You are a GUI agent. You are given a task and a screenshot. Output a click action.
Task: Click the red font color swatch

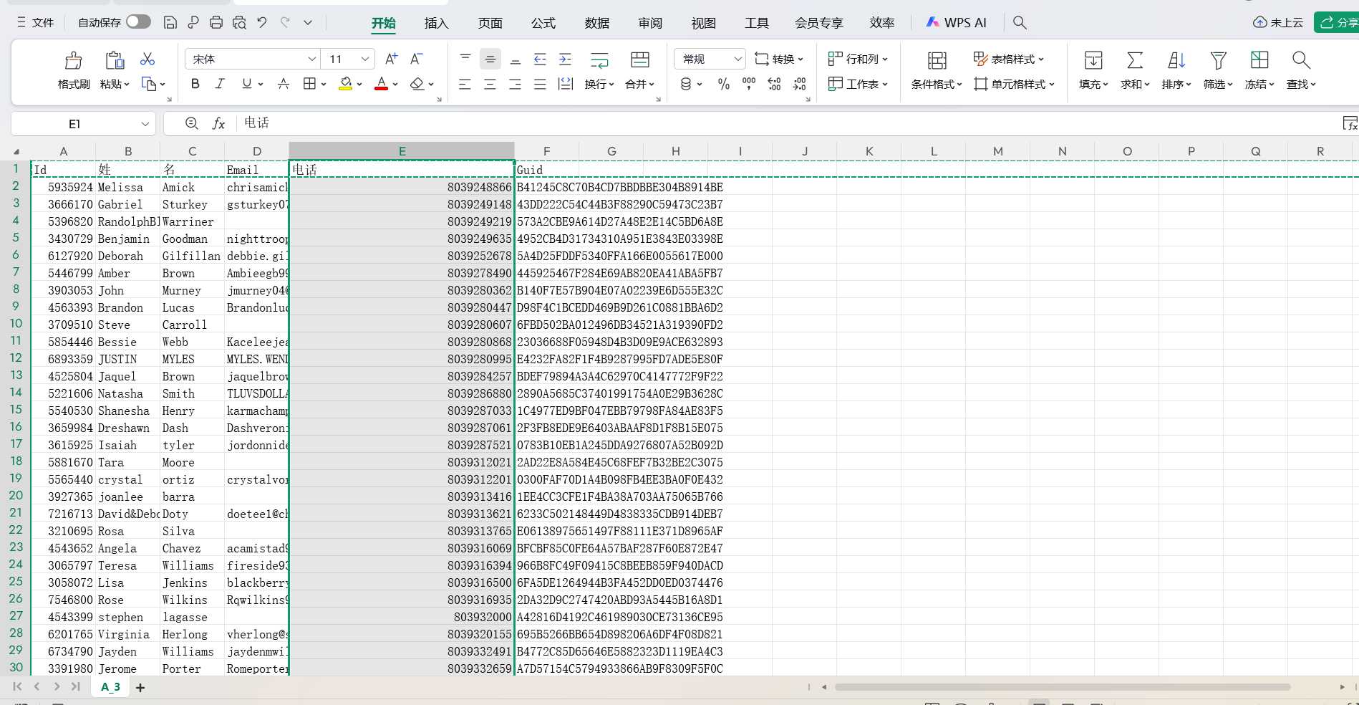[x=381, y=84]
